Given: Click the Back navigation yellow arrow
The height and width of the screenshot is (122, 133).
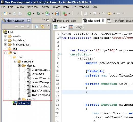Looking at the screenshot, I should (x=110, y=13).
